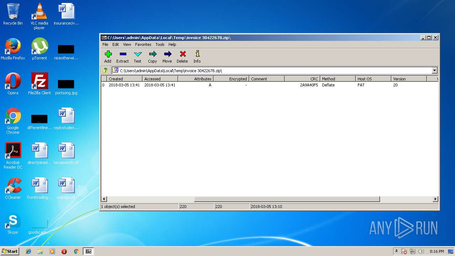This screenshot has width=455, height=256.
Task: Click the Add toolbar icon in 7-Zip
Action: tap(108, 54)
